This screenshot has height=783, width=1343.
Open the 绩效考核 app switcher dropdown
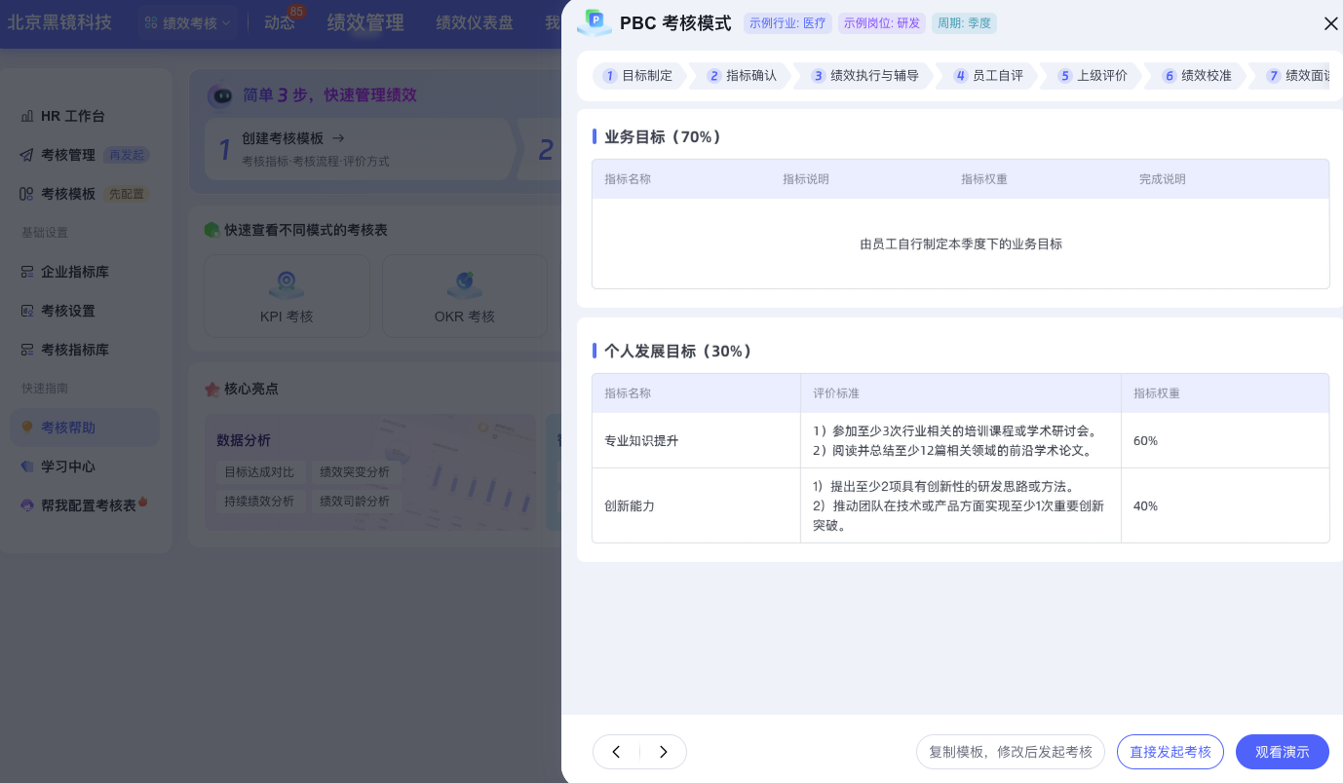tap(188, 22)
